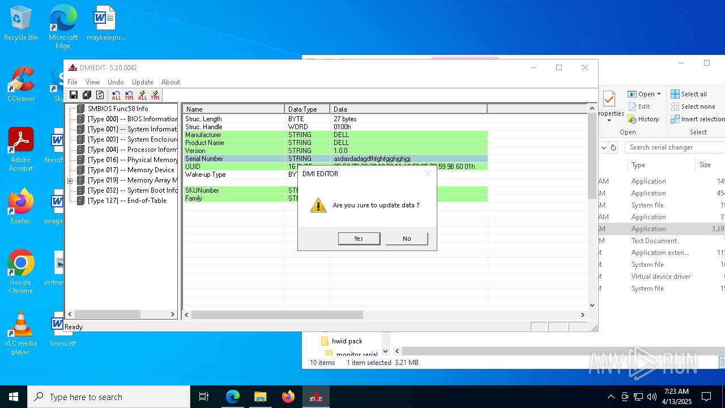The height and width of the screenshot is (408, 725).
Task: Open the VLC media player desktop icon
Action: [x=21, y=333]
